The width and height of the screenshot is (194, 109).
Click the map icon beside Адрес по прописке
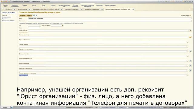190,66
